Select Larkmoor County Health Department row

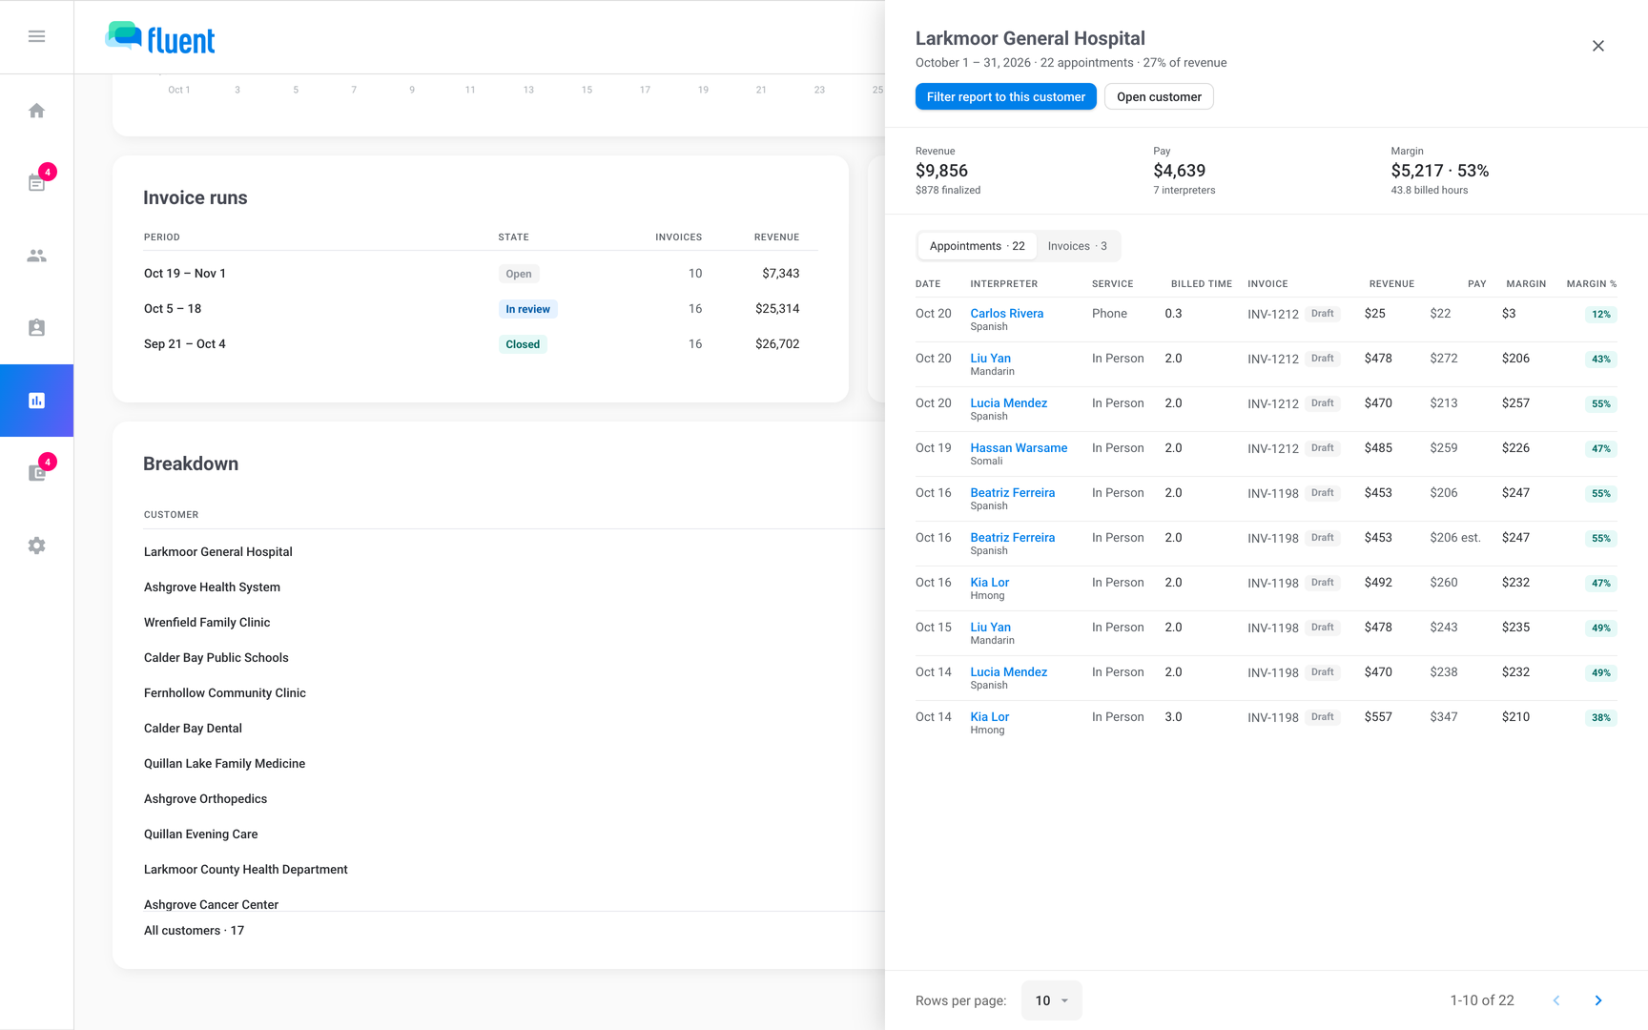coord(245,870)
